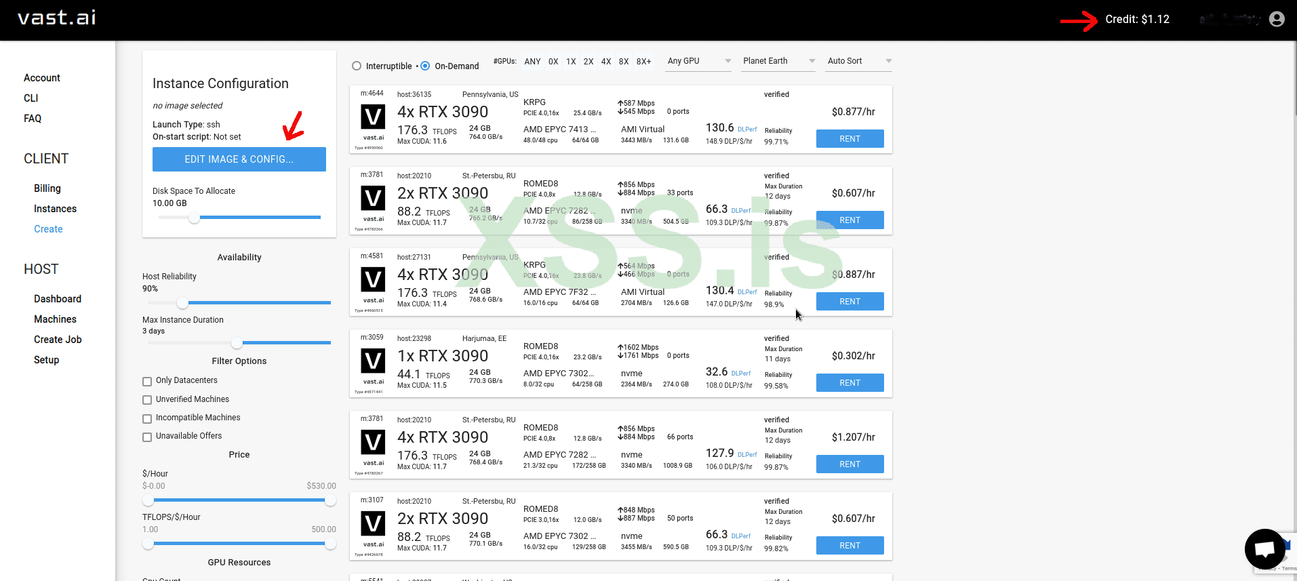The image size is (1297, 581).
Task: Go to Account in the sidebar
Action: (x=42, y=78)
